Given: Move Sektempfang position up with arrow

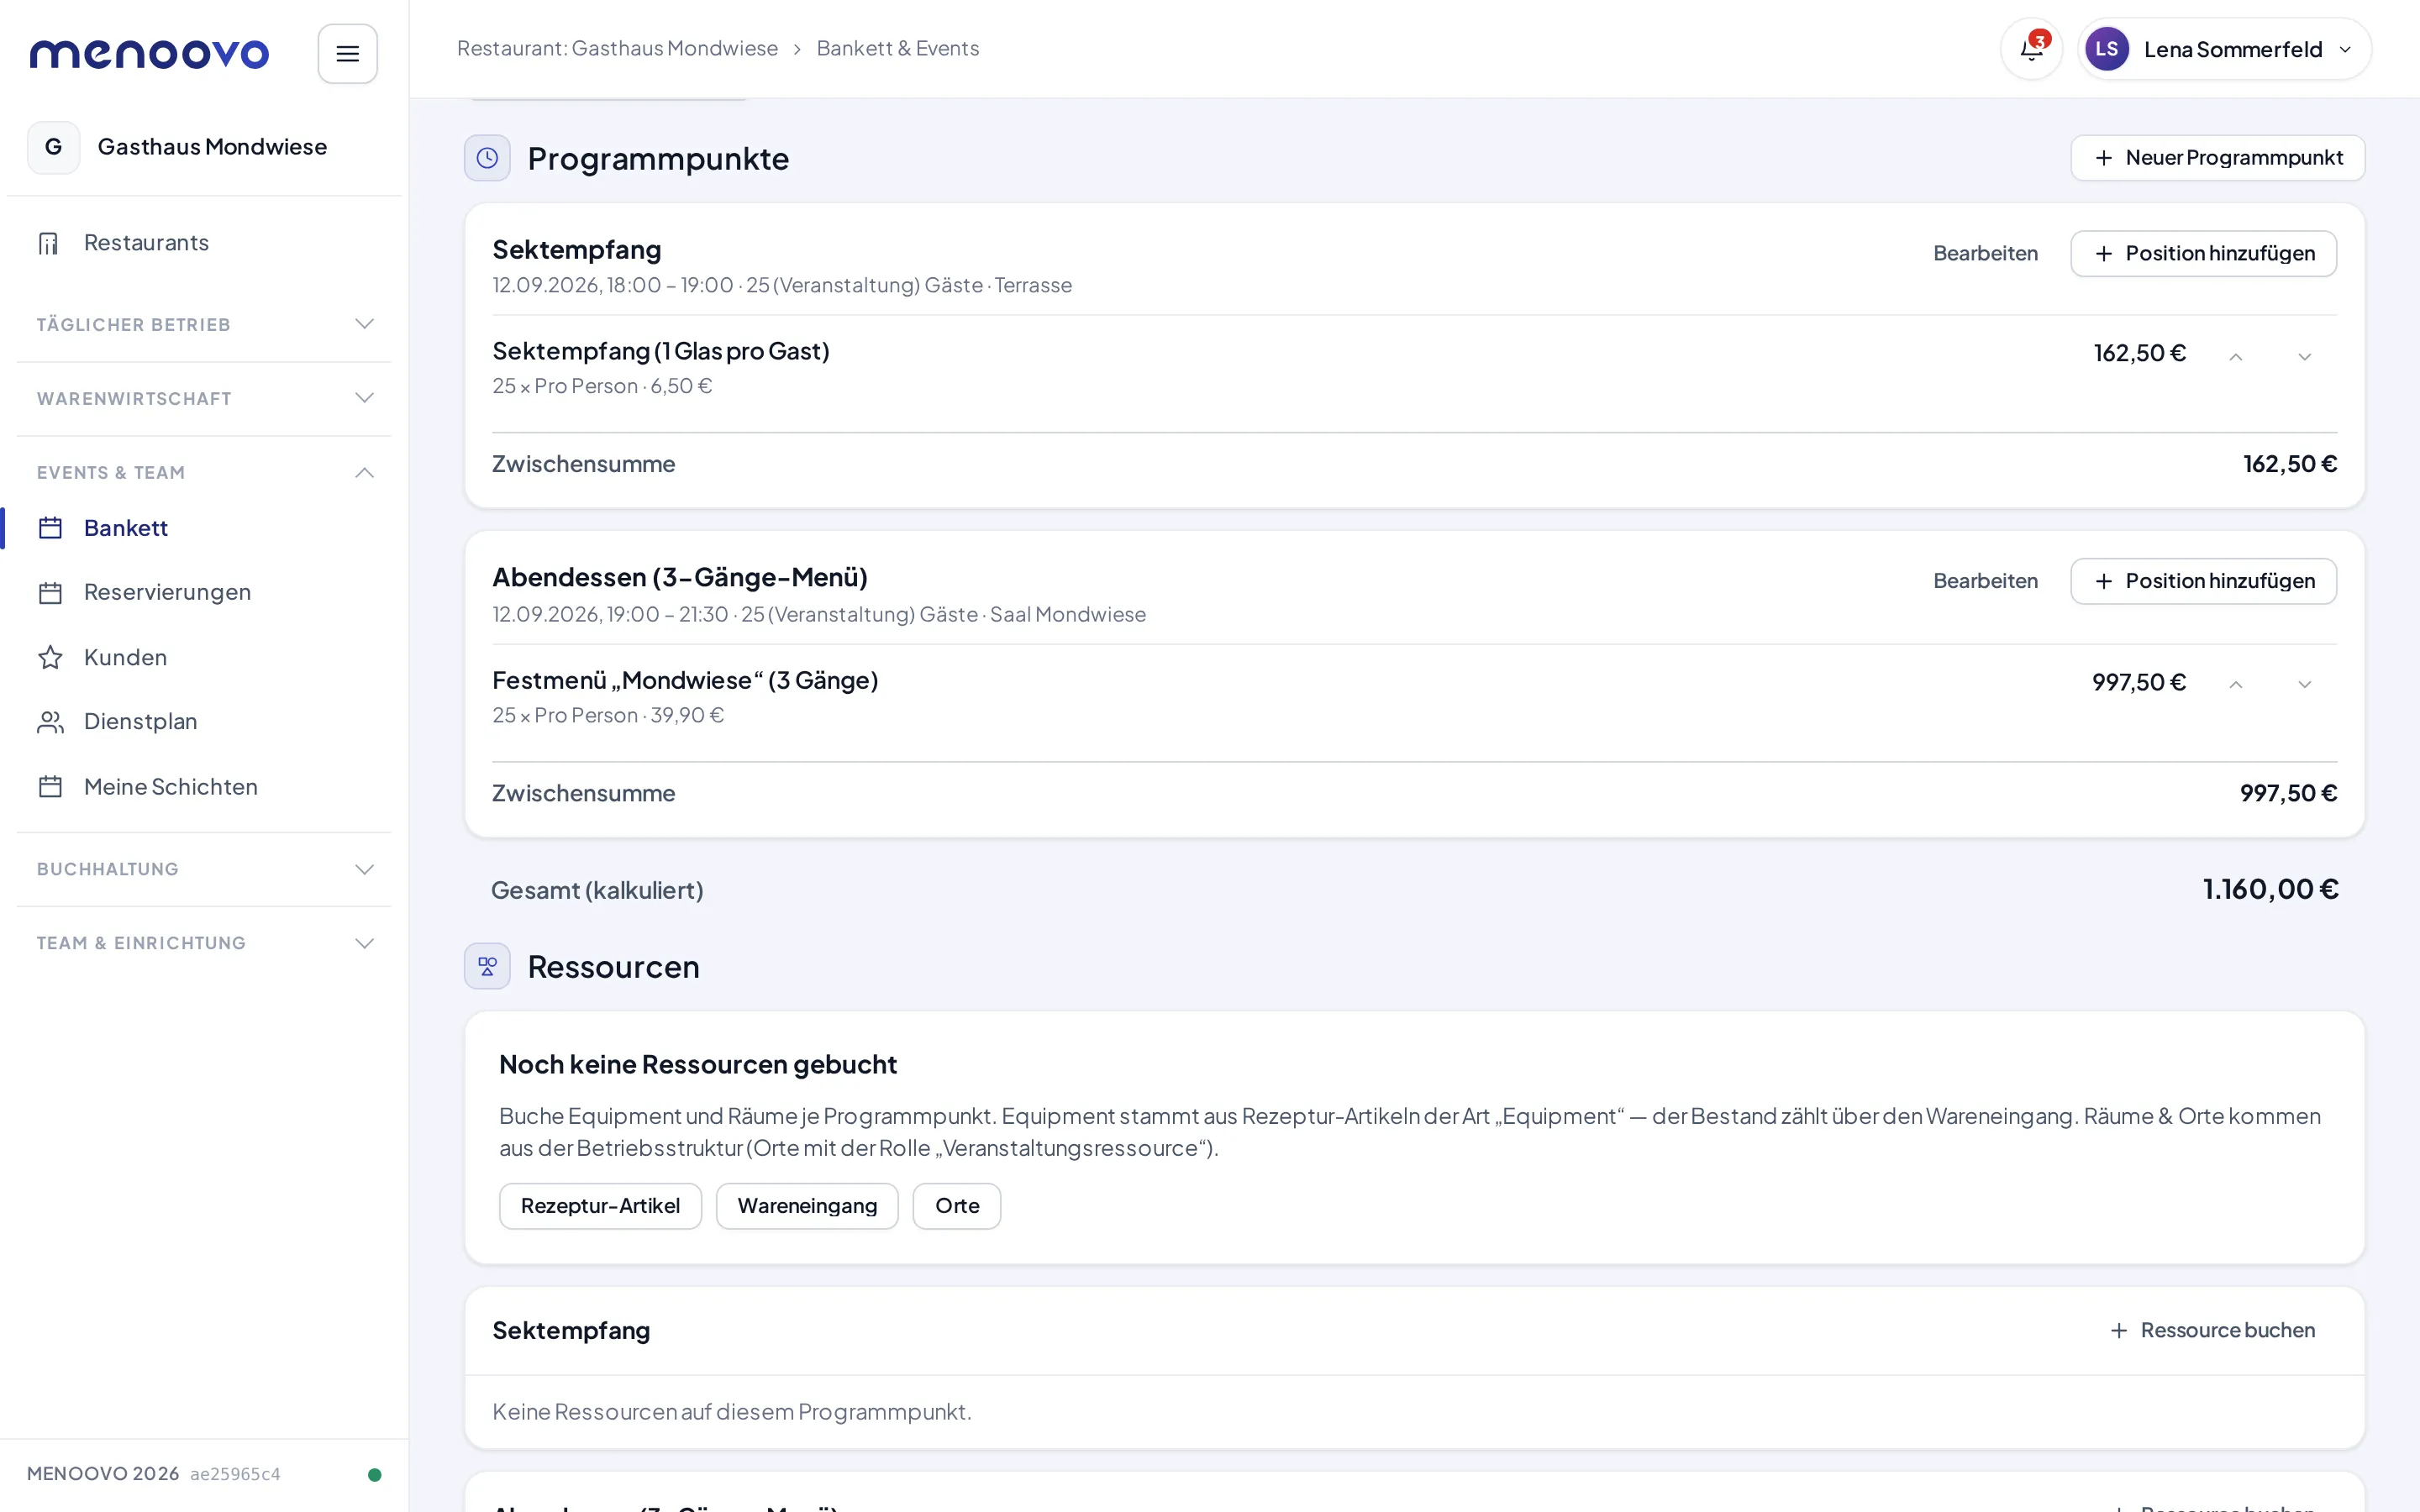Looking at the screenshot, I should click(2235, 356).
